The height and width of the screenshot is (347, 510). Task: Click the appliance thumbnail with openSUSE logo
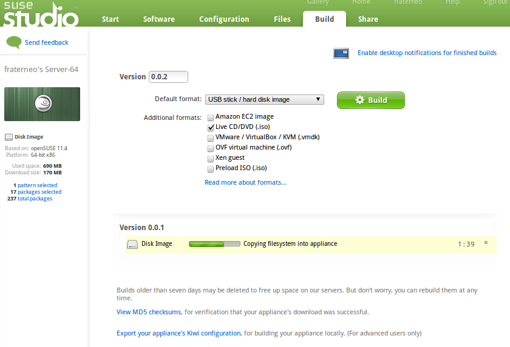42,104
